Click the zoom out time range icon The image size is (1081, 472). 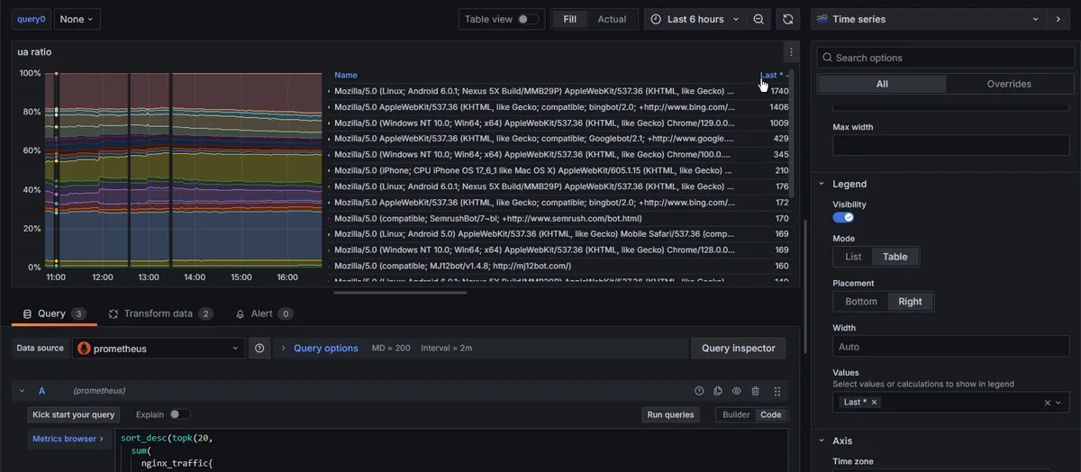tap(759, 19)
